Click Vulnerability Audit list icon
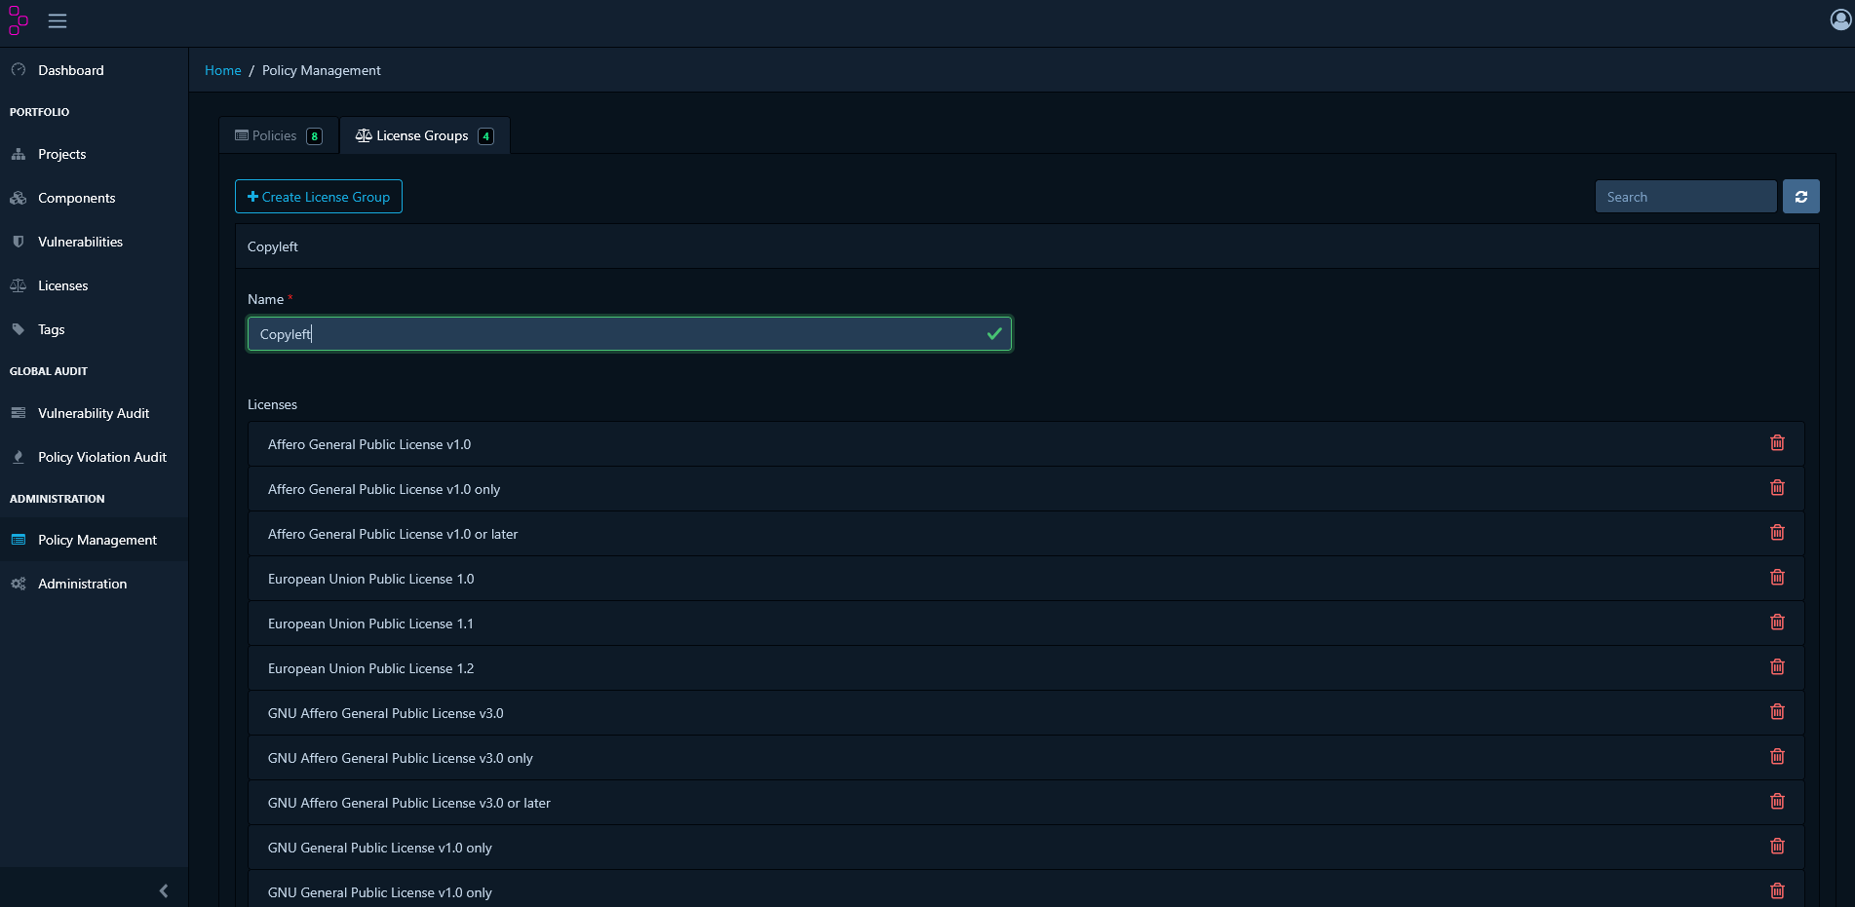The width and height of the screenshot is (1855, 907). [19, 413]
